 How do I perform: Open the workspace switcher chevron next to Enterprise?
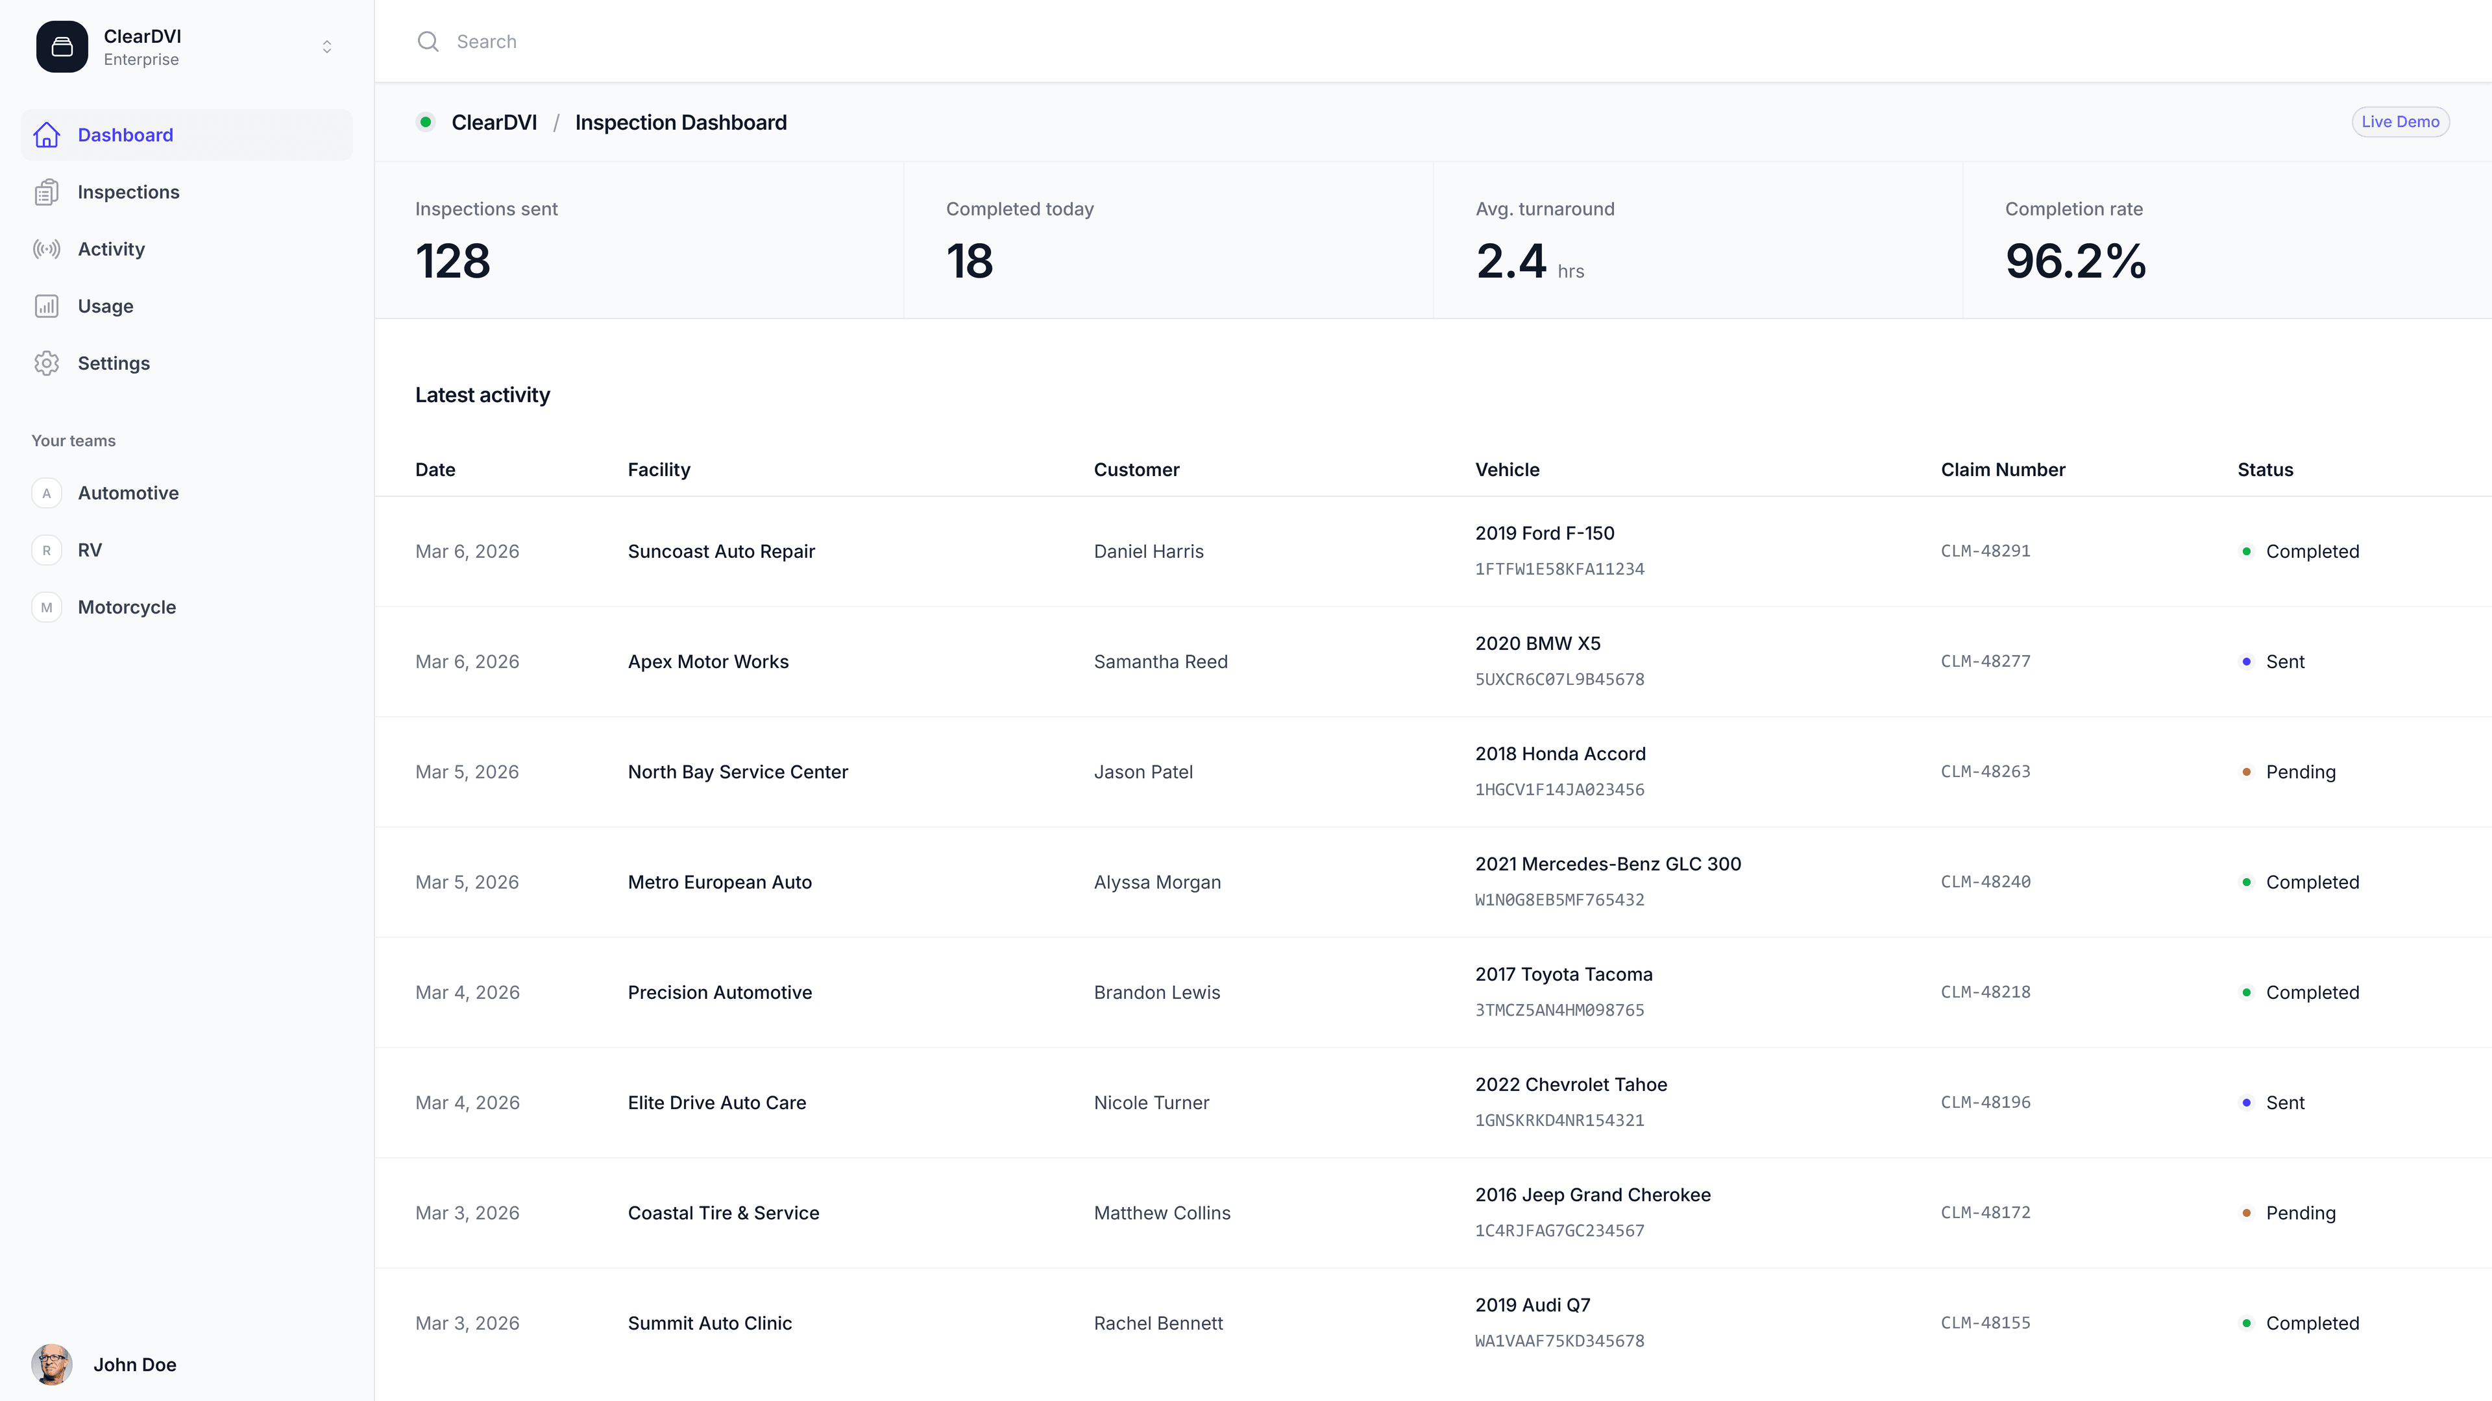click(x=327, y=45)
